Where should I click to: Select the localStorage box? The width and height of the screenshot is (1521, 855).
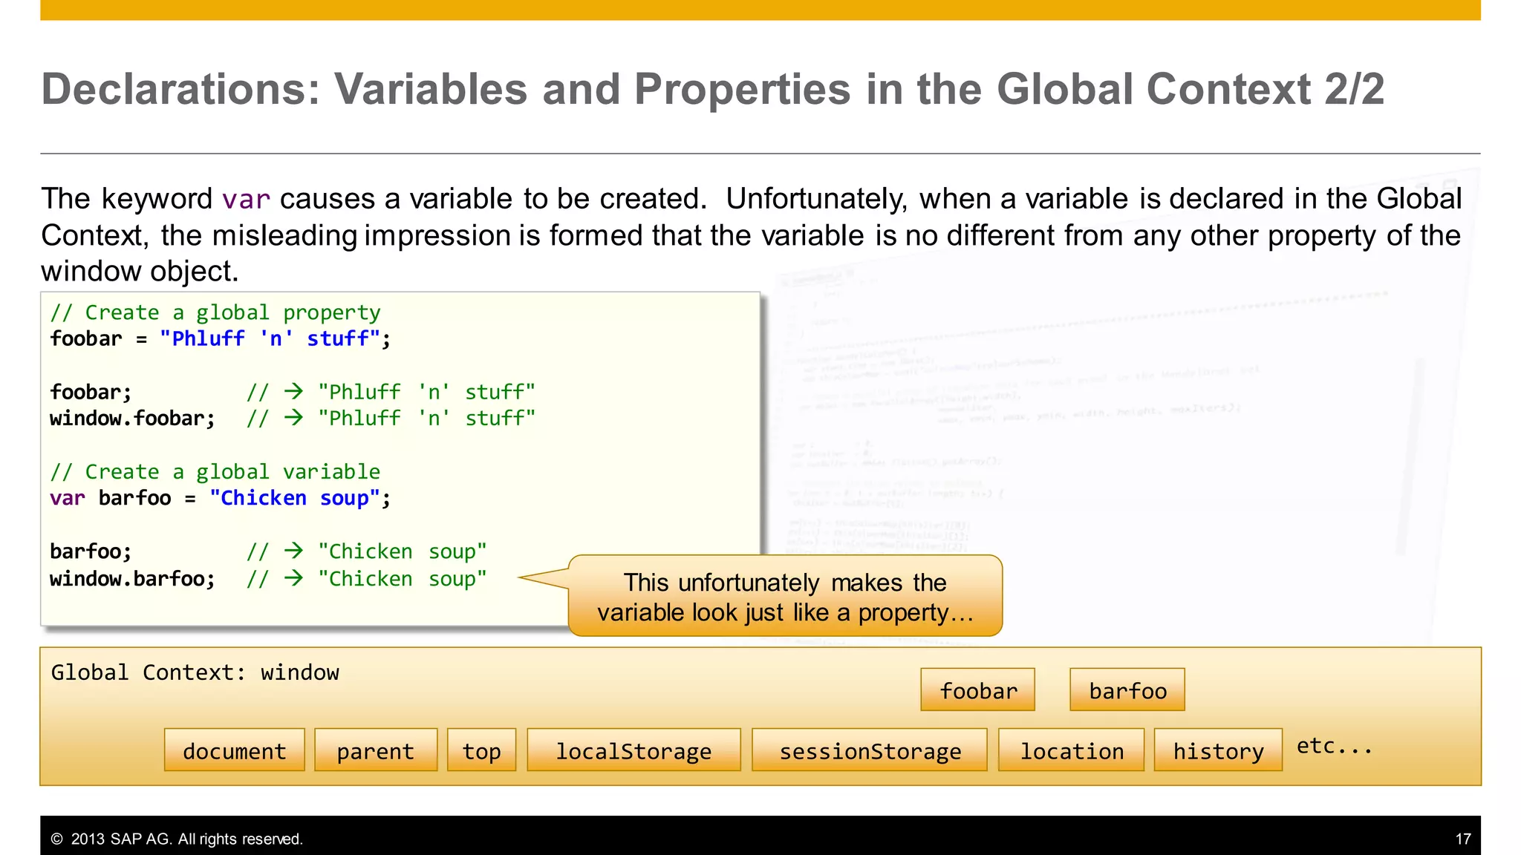click(x=634, y=750)
